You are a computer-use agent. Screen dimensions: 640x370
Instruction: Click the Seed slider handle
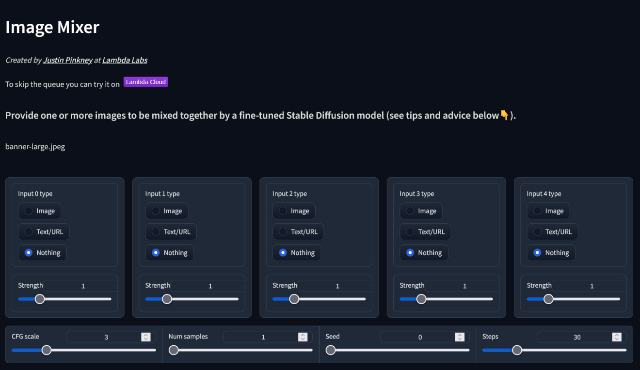pos(331,350)
